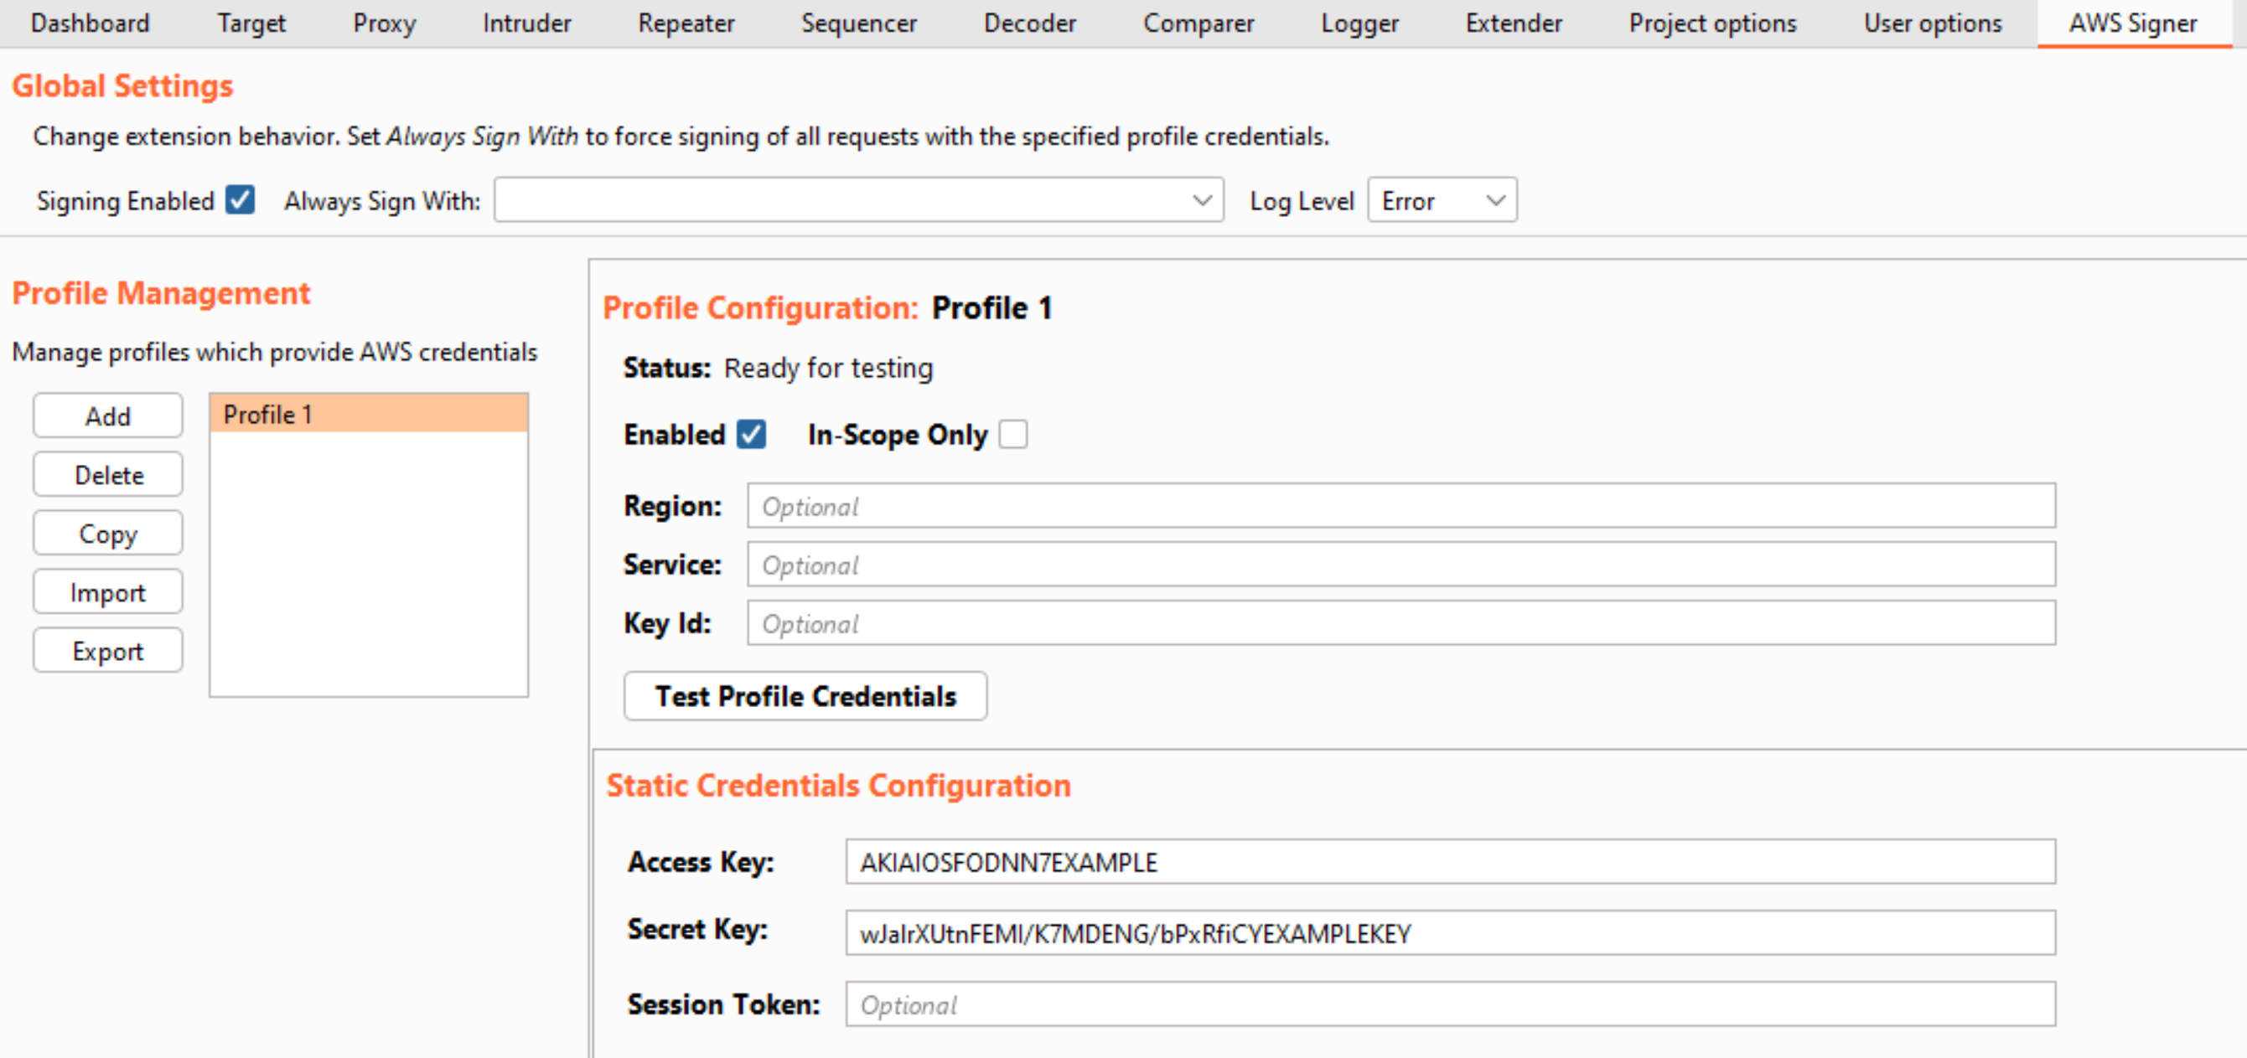Click the Delete profile button
This screenshot has width=2247, height=1058.
[x=108, y=474]
